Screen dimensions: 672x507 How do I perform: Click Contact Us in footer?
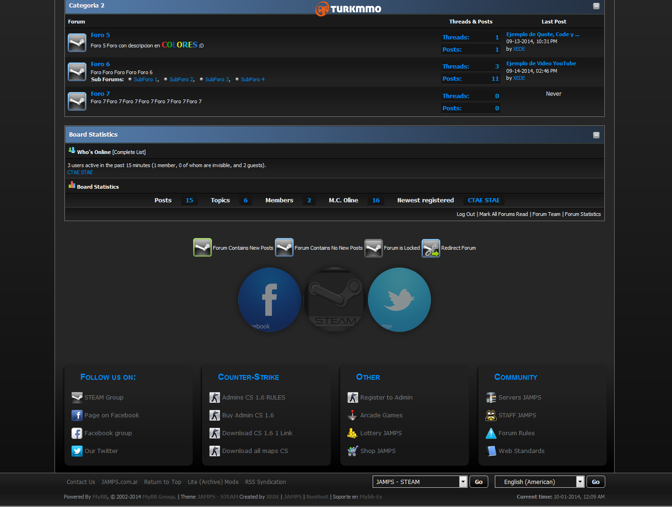[81, 482]
